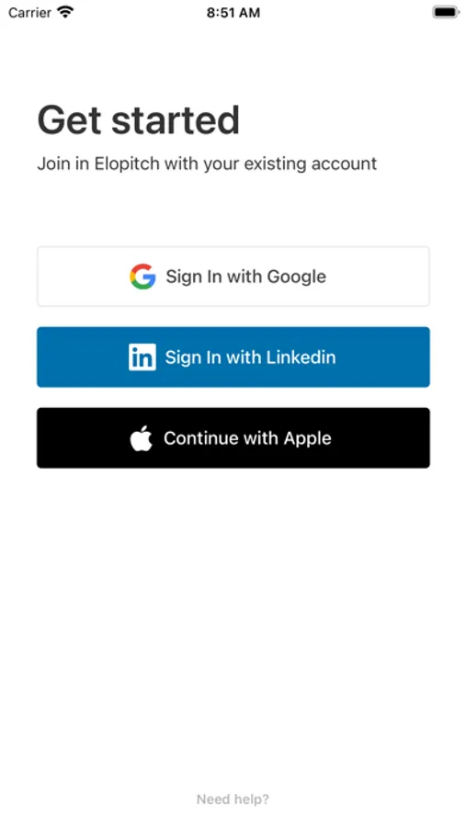Click the 'Continue with Apple' text label

click(247, 438)
